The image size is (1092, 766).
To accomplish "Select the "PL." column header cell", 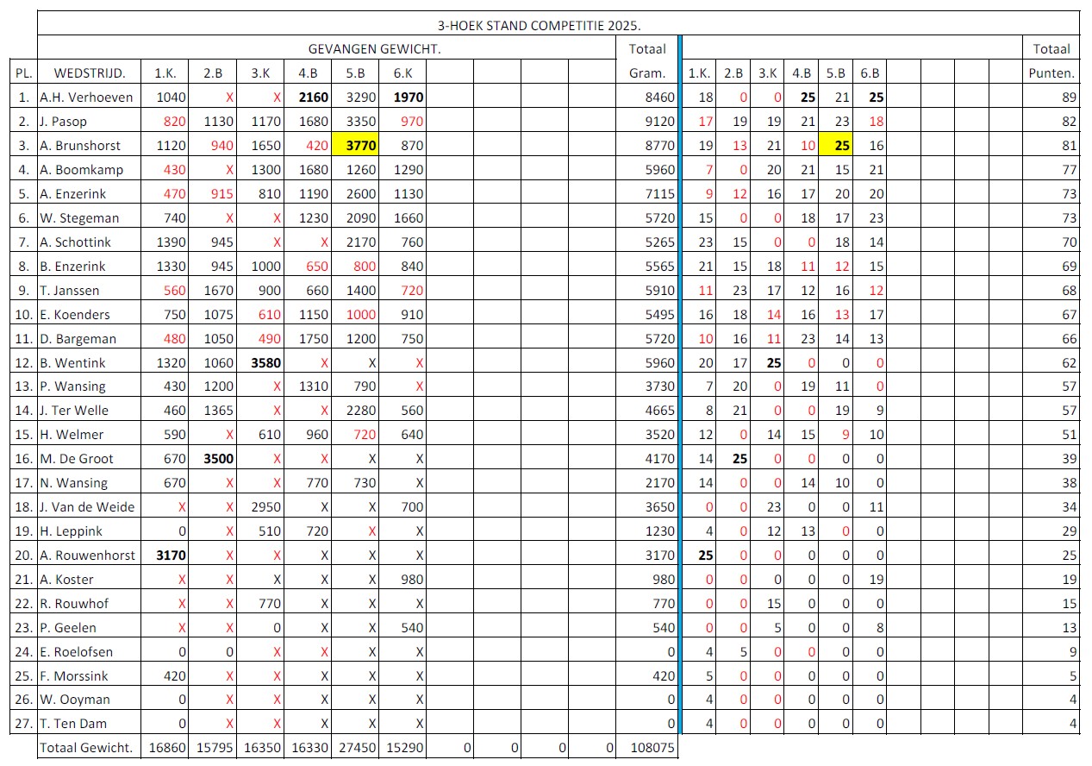I will [22, 73].
